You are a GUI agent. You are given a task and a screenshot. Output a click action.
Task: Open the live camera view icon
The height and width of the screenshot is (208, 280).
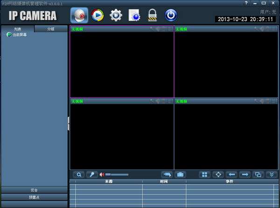tap(79, 15)
